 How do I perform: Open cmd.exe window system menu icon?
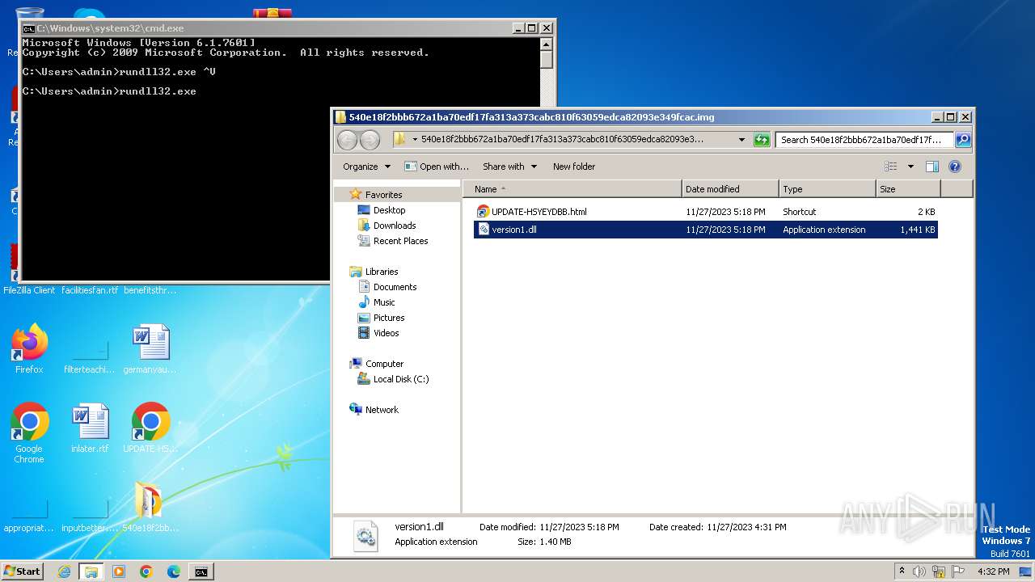28,28
